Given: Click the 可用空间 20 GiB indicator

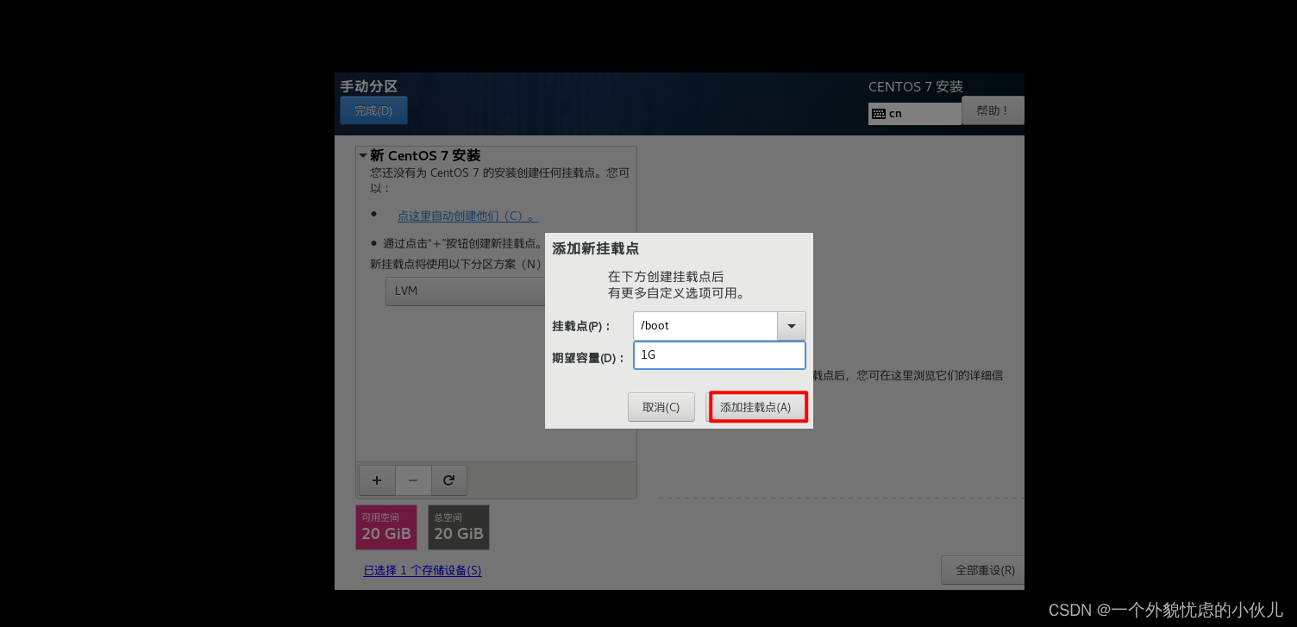Looking at the screenshot, I should [386, 527].
